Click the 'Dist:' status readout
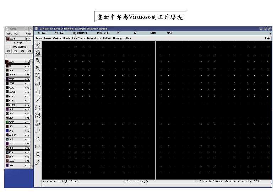The height and width of the screenshot is (192, 277). pos(153,33)
